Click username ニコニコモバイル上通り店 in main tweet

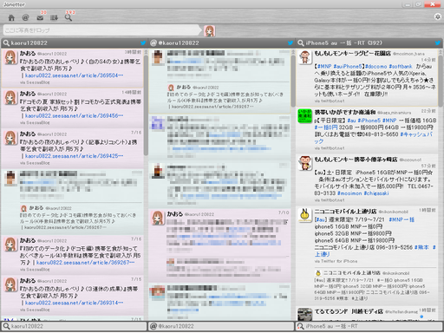pos(345,212)
